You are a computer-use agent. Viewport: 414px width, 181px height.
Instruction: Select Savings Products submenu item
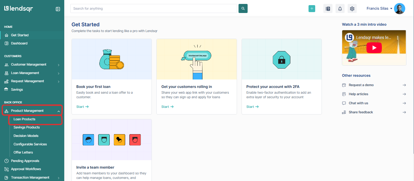pyautogui.click(x=27, y=127)
